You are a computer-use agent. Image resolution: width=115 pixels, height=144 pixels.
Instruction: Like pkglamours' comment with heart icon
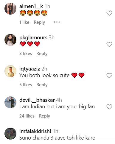click(109, 44)
